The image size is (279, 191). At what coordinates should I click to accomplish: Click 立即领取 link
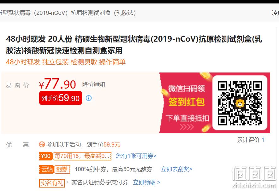147,182
